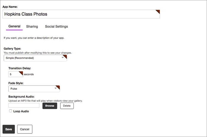Click the 'seconds' unit text

pos(29,74)
